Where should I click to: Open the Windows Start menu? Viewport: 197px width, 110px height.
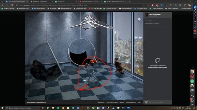coord(2,108)
